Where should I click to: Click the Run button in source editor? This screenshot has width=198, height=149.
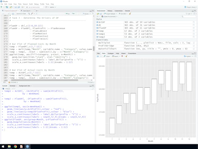point(68,14)
